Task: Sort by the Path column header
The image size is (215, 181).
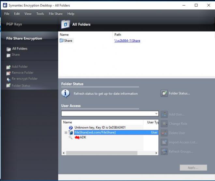Action: 118,35
